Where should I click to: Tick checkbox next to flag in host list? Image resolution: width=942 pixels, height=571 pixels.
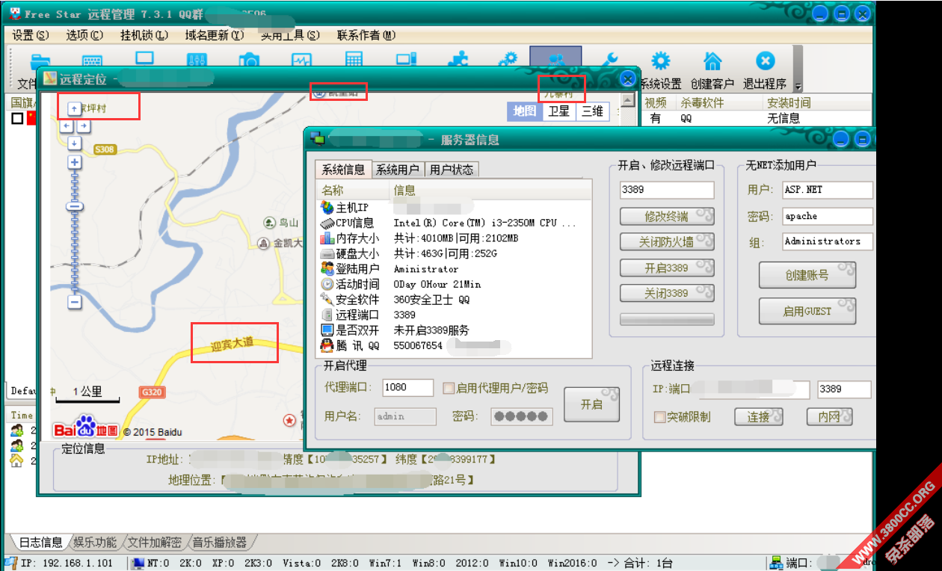(x=17, y=118)
